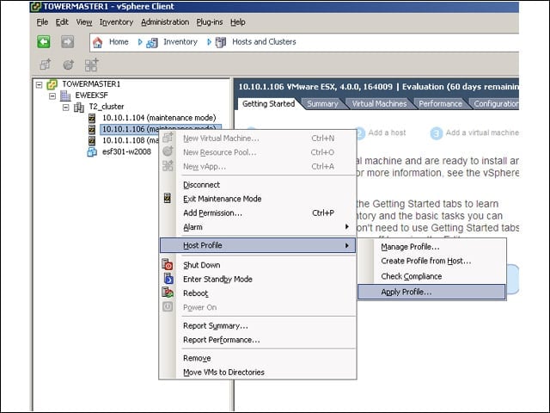Expand the Host Profile submenu arrow
This screenshot has width=550, height=413.
[x=347, y=245]
